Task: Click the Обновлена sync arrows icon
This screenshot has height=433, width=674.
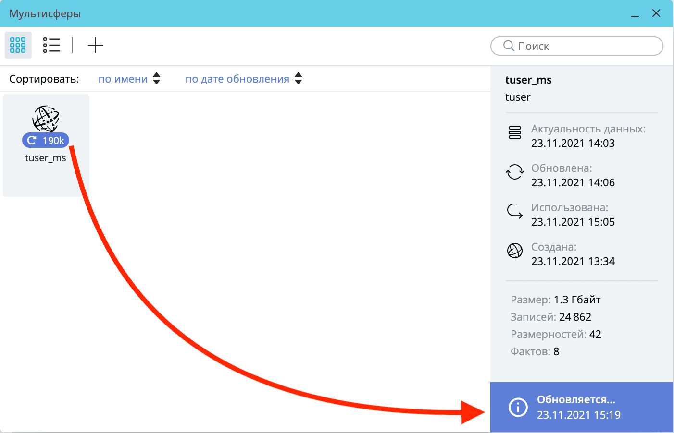Action: click(515, 172)
